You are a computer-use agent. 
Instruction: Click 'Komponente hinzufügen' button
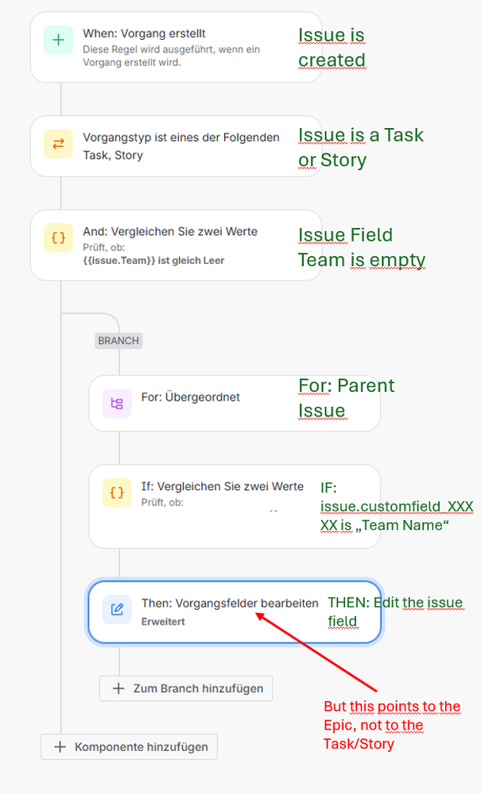click(x=129, y=747)
